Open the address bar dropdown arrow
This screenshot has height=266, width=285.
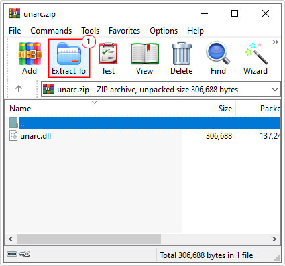275,90
